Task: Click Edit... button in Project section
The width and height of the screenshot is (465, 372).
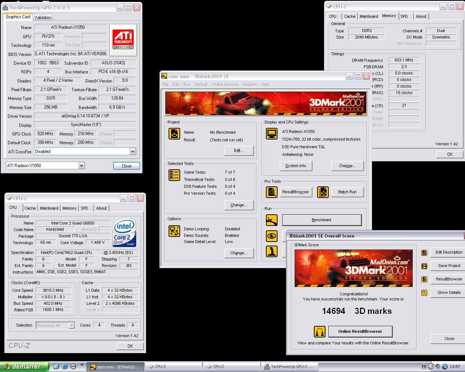Action: click(239, 150)
